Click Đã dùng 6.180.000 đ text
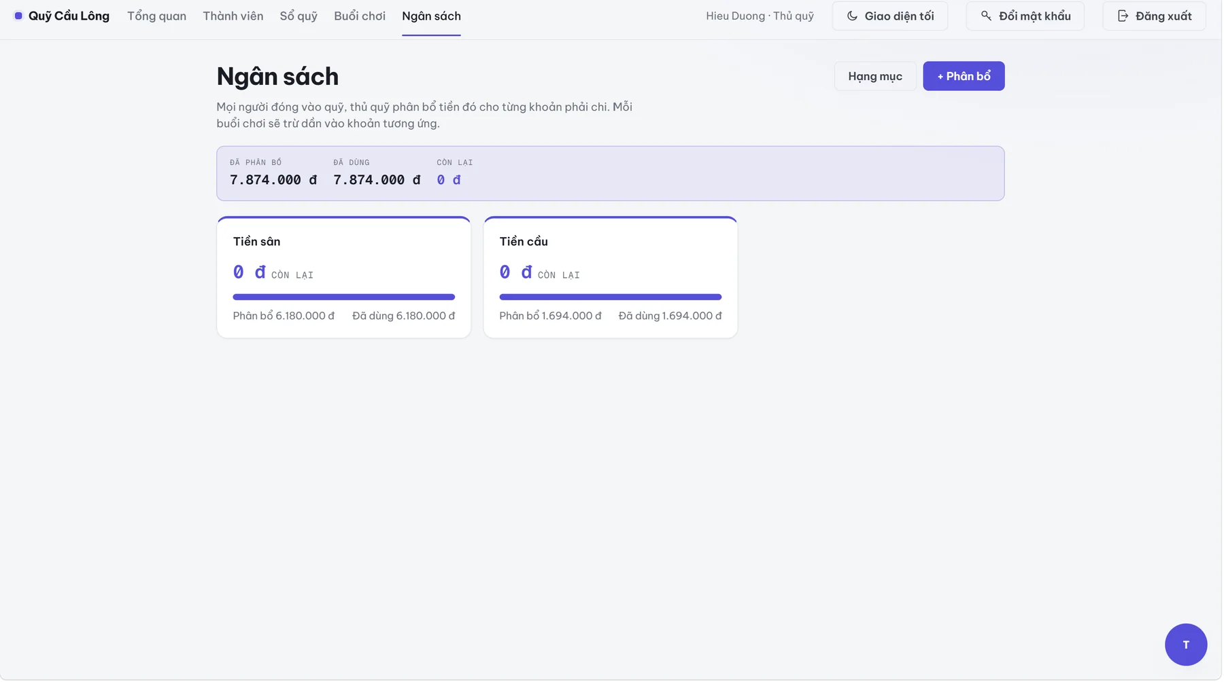This screenshot has height=682, width=1224. (404, 316)
